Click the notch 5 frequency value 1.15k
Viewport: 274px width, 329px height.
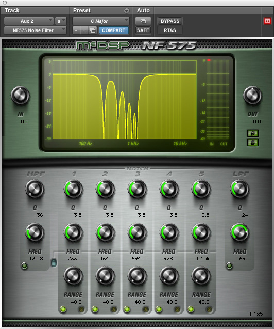202,258
